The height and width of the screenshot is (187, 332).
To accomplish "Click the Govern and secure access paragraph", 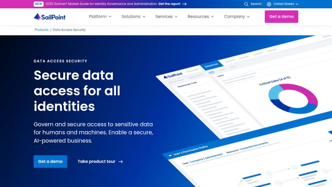I will pyautogui.click(x=93, y=132).
